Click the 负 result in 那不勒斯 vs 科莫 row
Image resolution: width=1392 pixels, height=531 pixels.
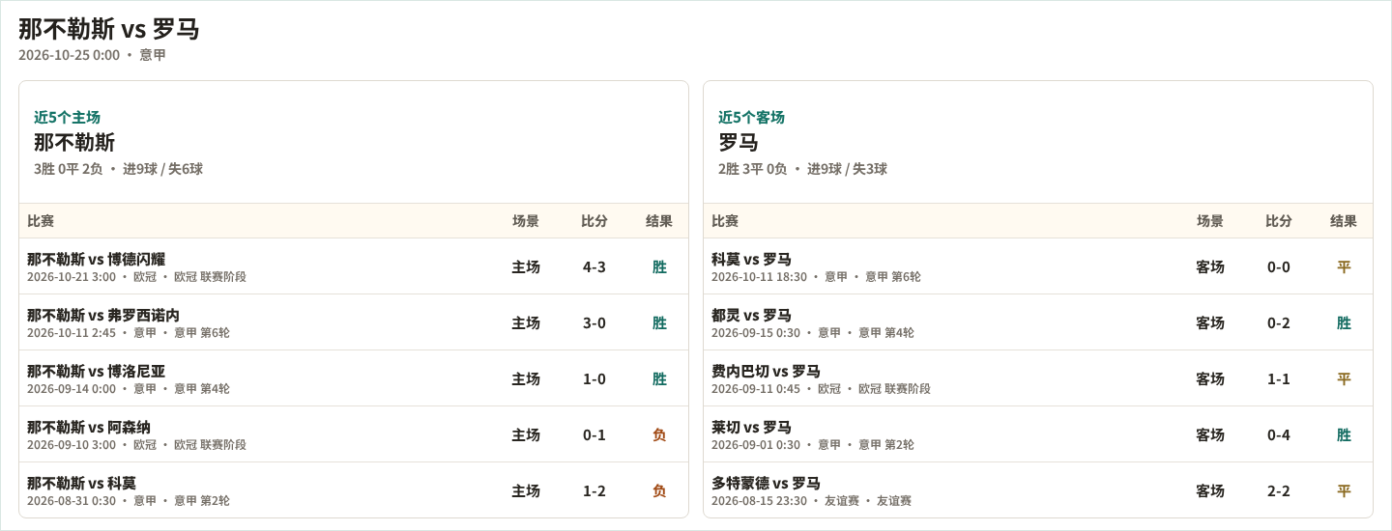point(659,491)
